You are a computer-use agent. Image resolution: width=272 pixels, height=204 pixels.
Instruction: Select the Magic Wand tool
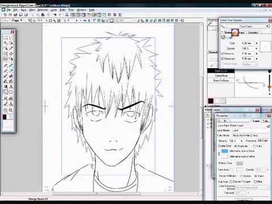click(6, 43)
